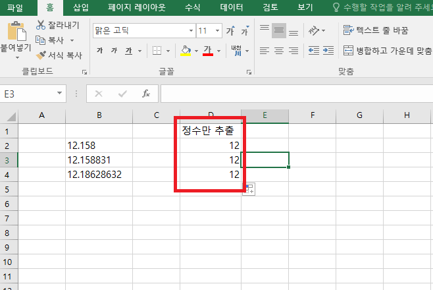Open the Paste options arrow below 붙여넣기
Viewport: 433px width, 290px height.
pyautogui.click(x=17, y=58)
